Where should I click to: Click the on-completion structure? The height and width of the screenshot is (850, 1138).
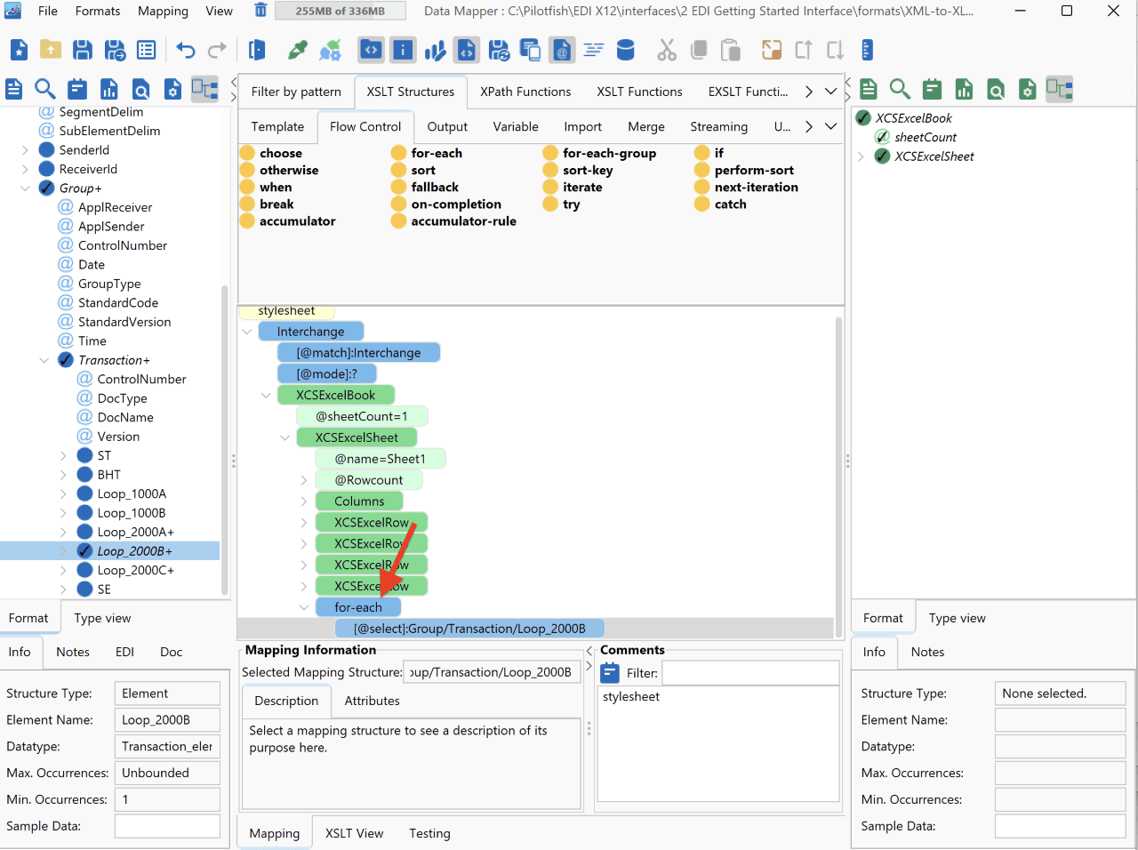point(446,204)
